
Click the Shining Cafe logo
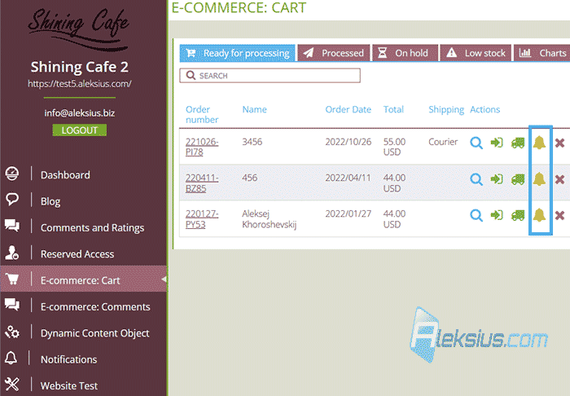click(79, 30)
